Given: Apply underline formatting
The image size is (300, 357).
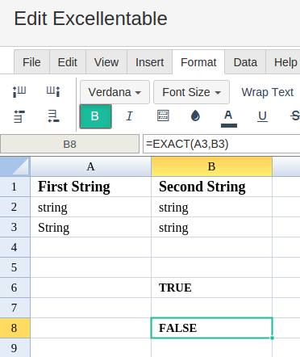Looking at the screenshot, I should 262,116.
